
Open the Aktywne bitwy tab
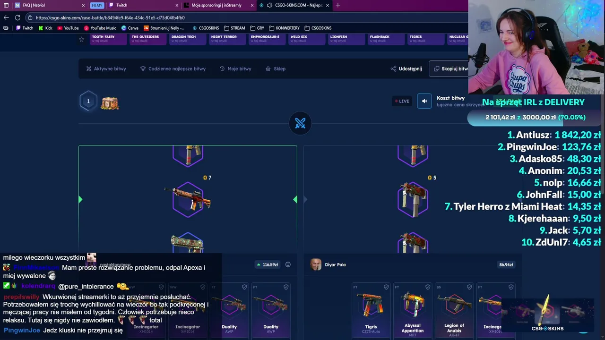coord(106,68)
